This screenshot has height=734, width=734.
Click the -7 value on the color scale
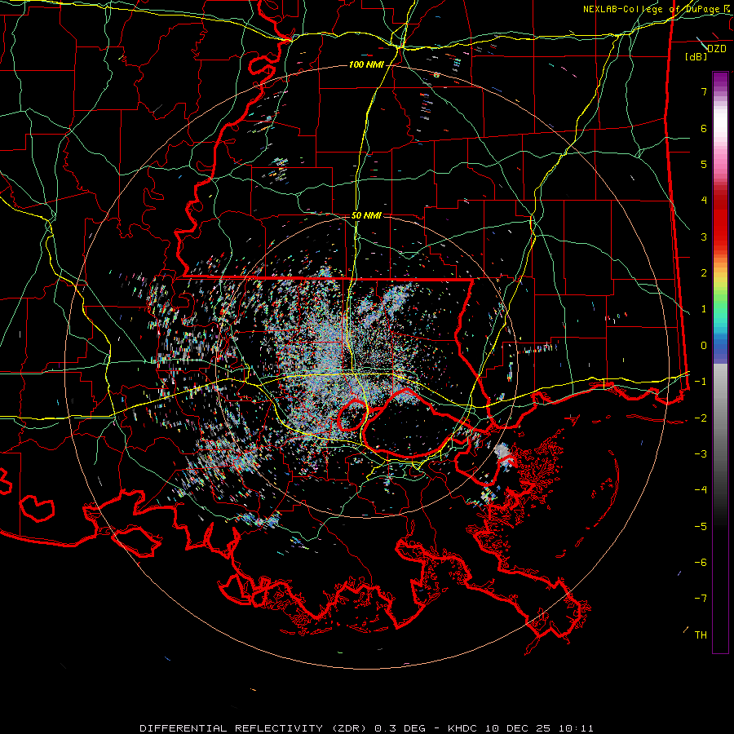701,599
